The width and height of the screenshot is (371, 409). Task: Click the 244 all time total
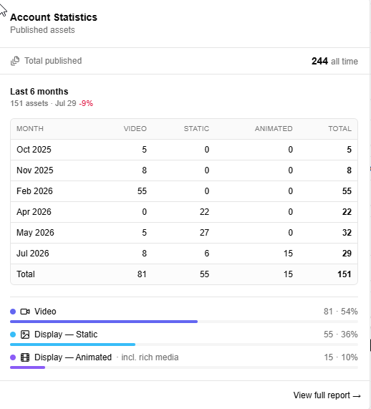tap(334, 62)
